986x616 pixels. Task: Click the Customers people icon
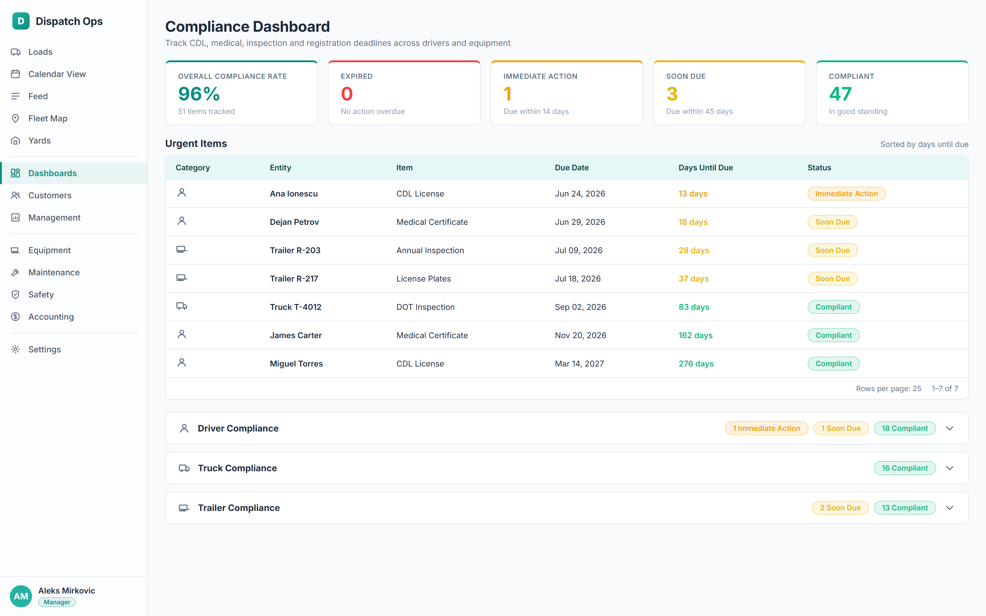pyautogui.click(x=15, y=196)
